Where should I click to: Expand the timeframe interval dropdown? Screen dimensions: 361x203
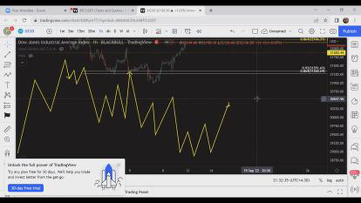(134, 31)
